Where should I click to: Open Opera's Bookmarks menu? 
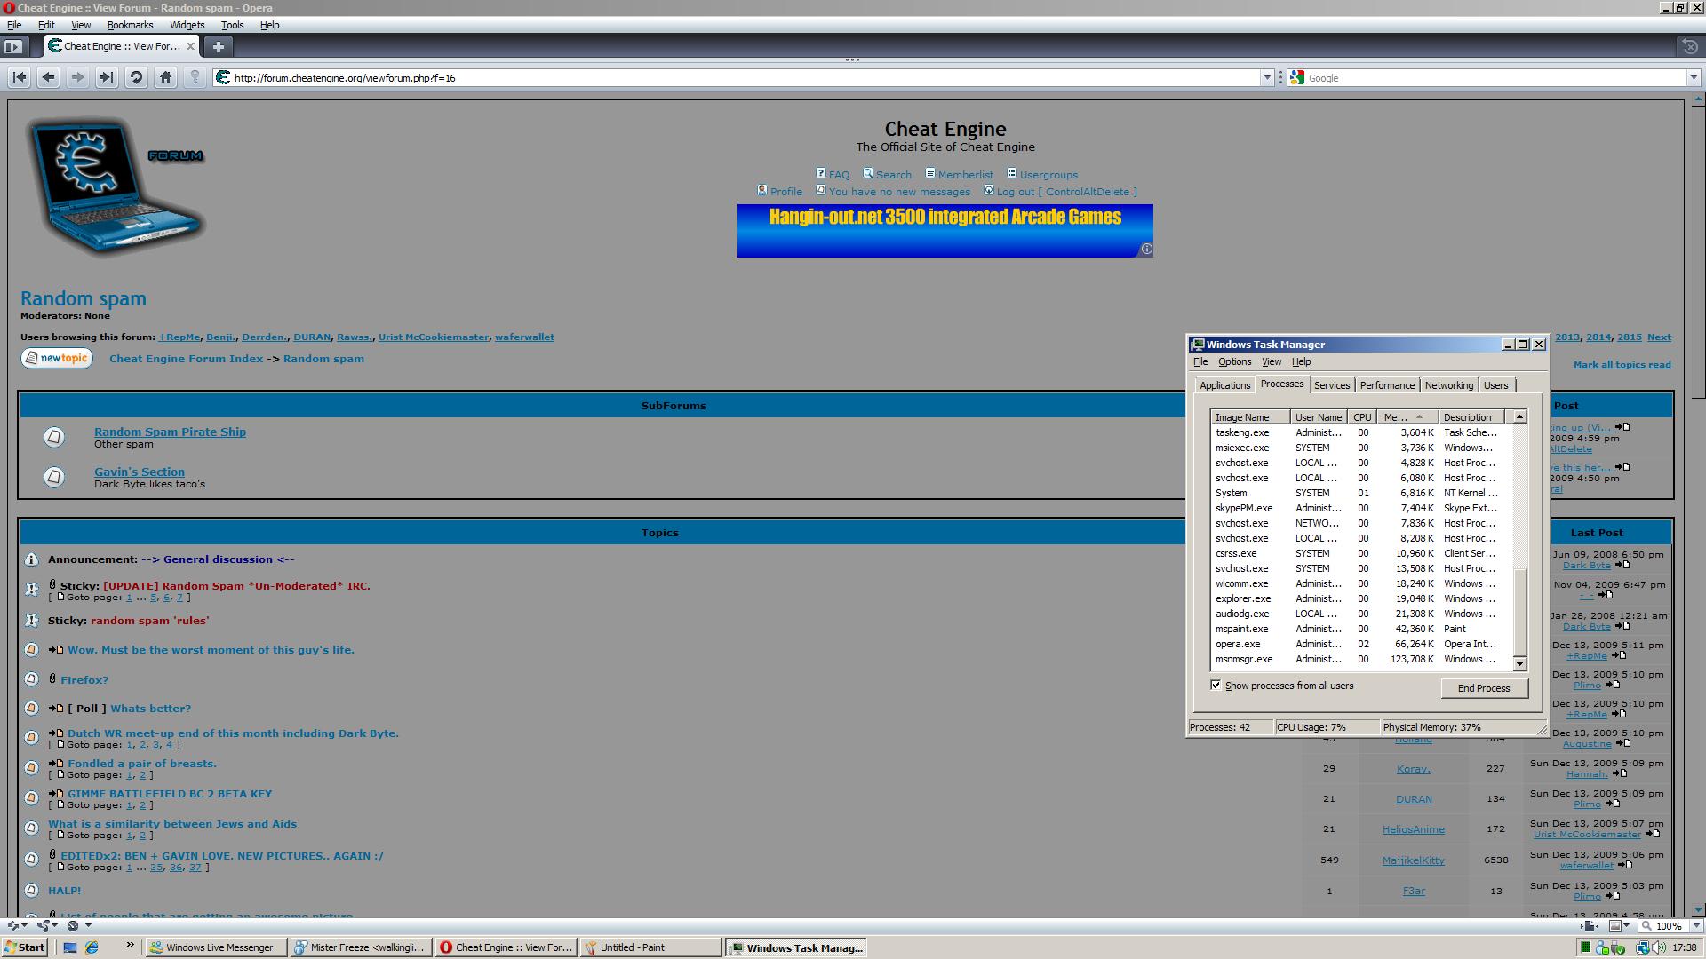[130, 25]
